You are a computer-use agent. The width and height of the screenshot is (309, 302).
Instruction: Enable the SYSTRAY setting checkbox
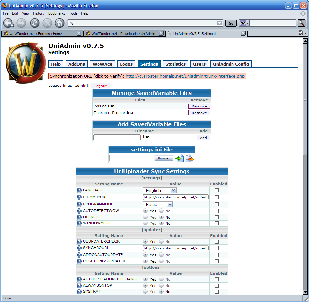point(217,292)
